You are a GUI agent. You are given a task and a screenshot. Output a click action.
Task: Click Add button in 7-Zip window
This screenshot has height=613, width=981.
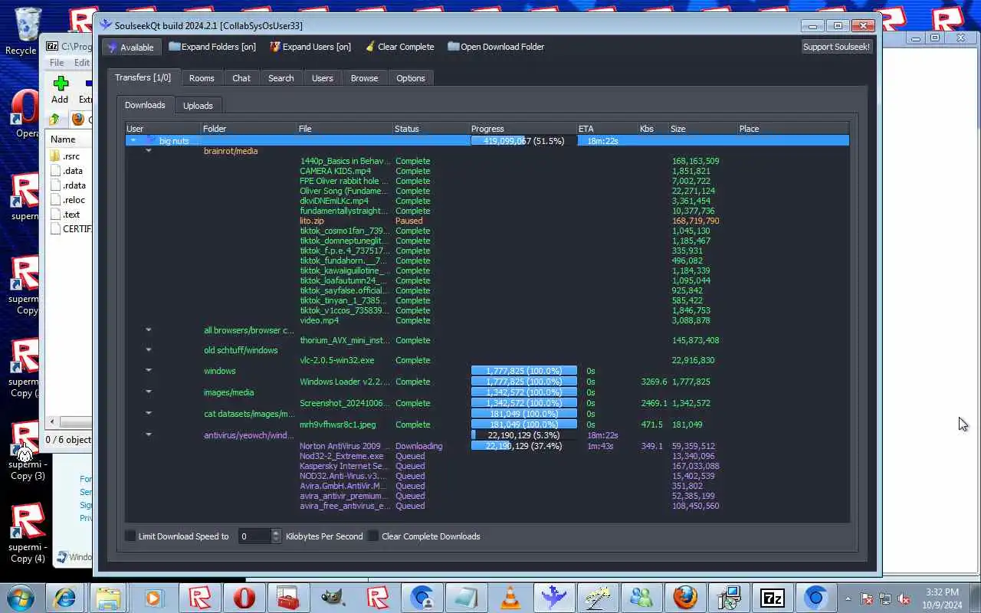60,89
